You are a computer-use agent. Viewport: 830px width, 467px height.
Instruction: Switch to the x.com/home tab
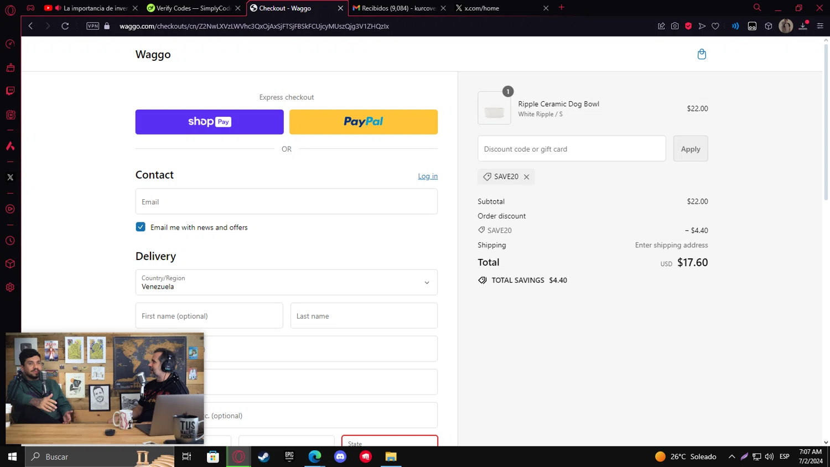[x=502, y=8]
